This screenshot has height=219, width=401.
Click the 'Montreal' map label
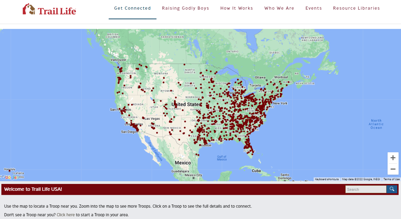[281, 77]
